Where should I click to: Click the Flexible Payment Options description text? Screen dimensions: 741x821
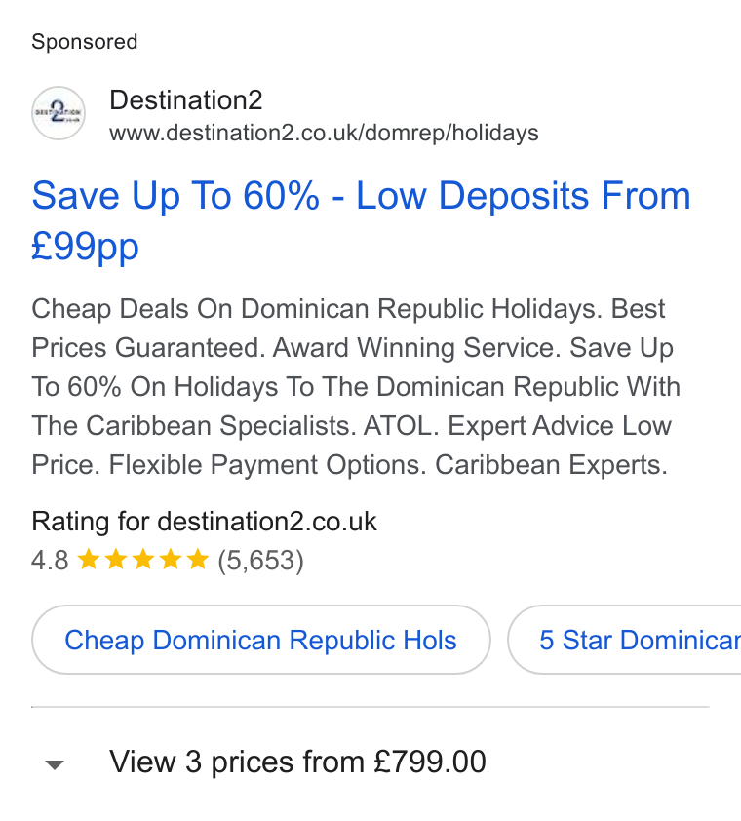tap(267, 464)
